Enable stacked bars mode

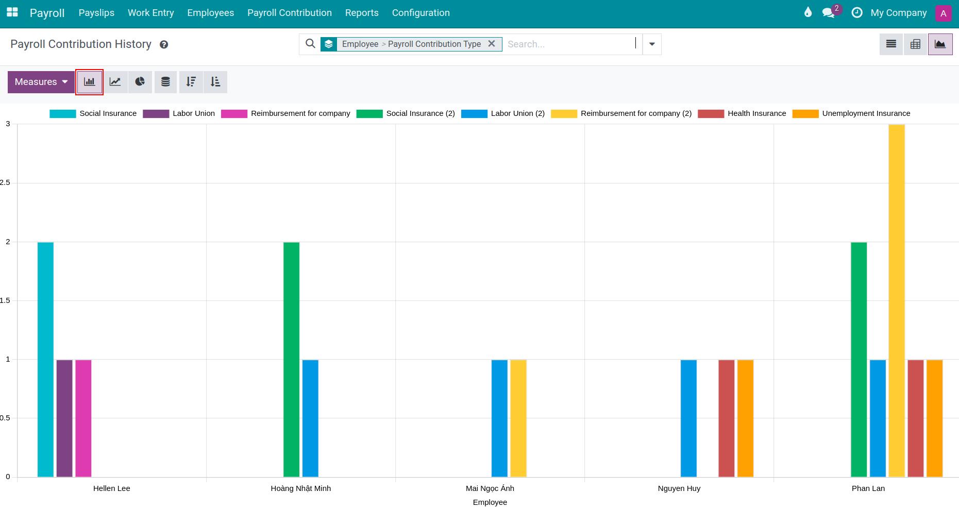(x=165, y=81)
